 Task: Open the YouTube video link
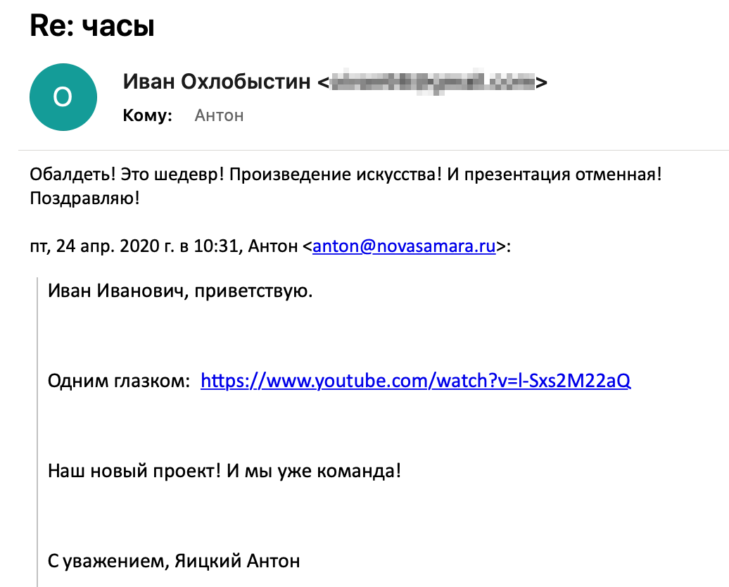tap(415, 381)
